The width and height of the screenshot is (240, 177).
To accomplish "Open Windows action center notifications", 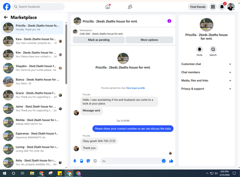I will click(234, 173).
